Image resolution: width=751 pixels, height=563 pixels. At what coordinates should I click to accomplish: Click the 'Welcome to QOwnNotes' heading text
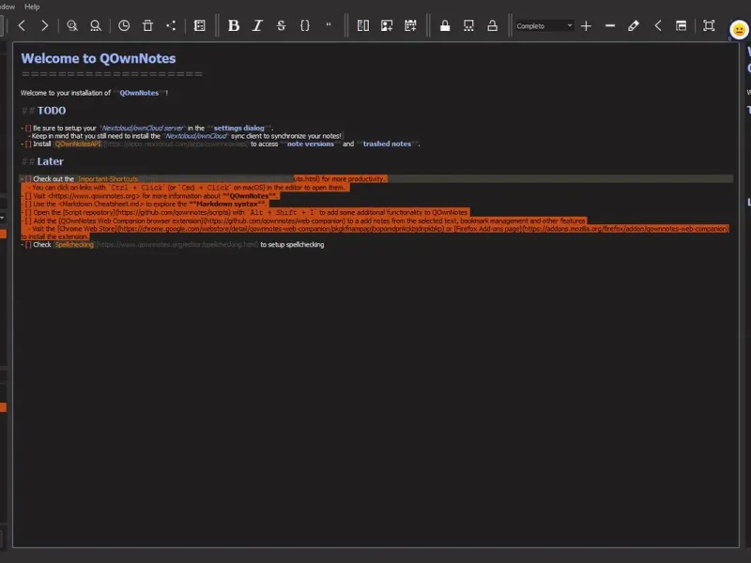coord(99,58)
